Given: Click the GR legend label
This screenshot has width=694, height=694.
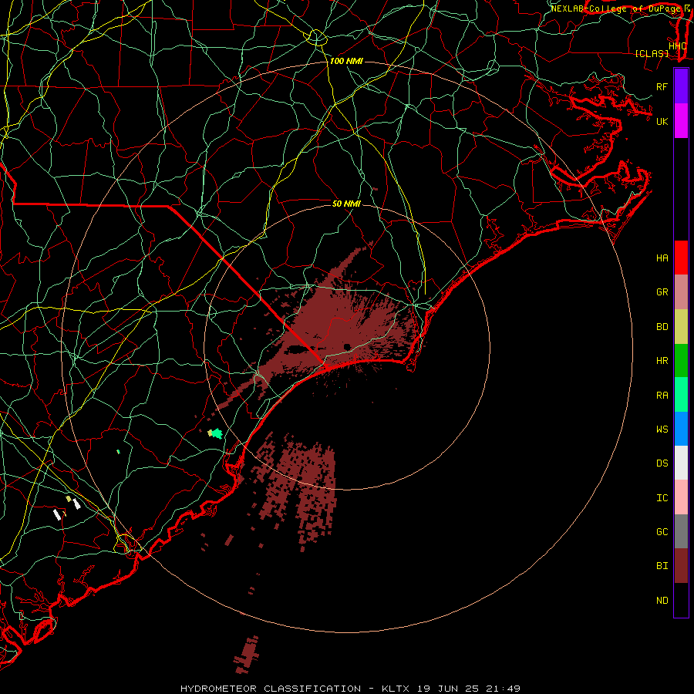Looking at the screenshot, I should 662,292.
